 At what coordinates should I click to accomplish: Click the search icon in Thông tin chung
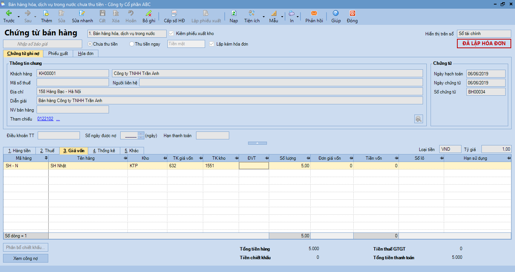coord(418,119)
